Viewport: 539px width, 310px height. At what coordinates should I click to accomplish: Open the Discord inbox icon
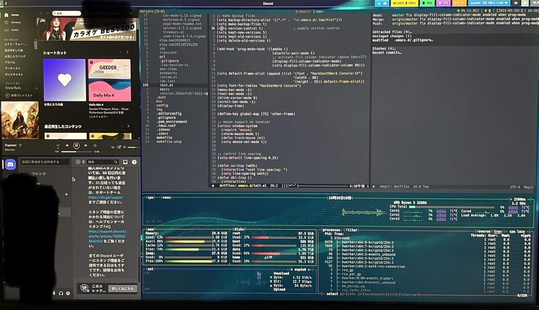point(125,162)
